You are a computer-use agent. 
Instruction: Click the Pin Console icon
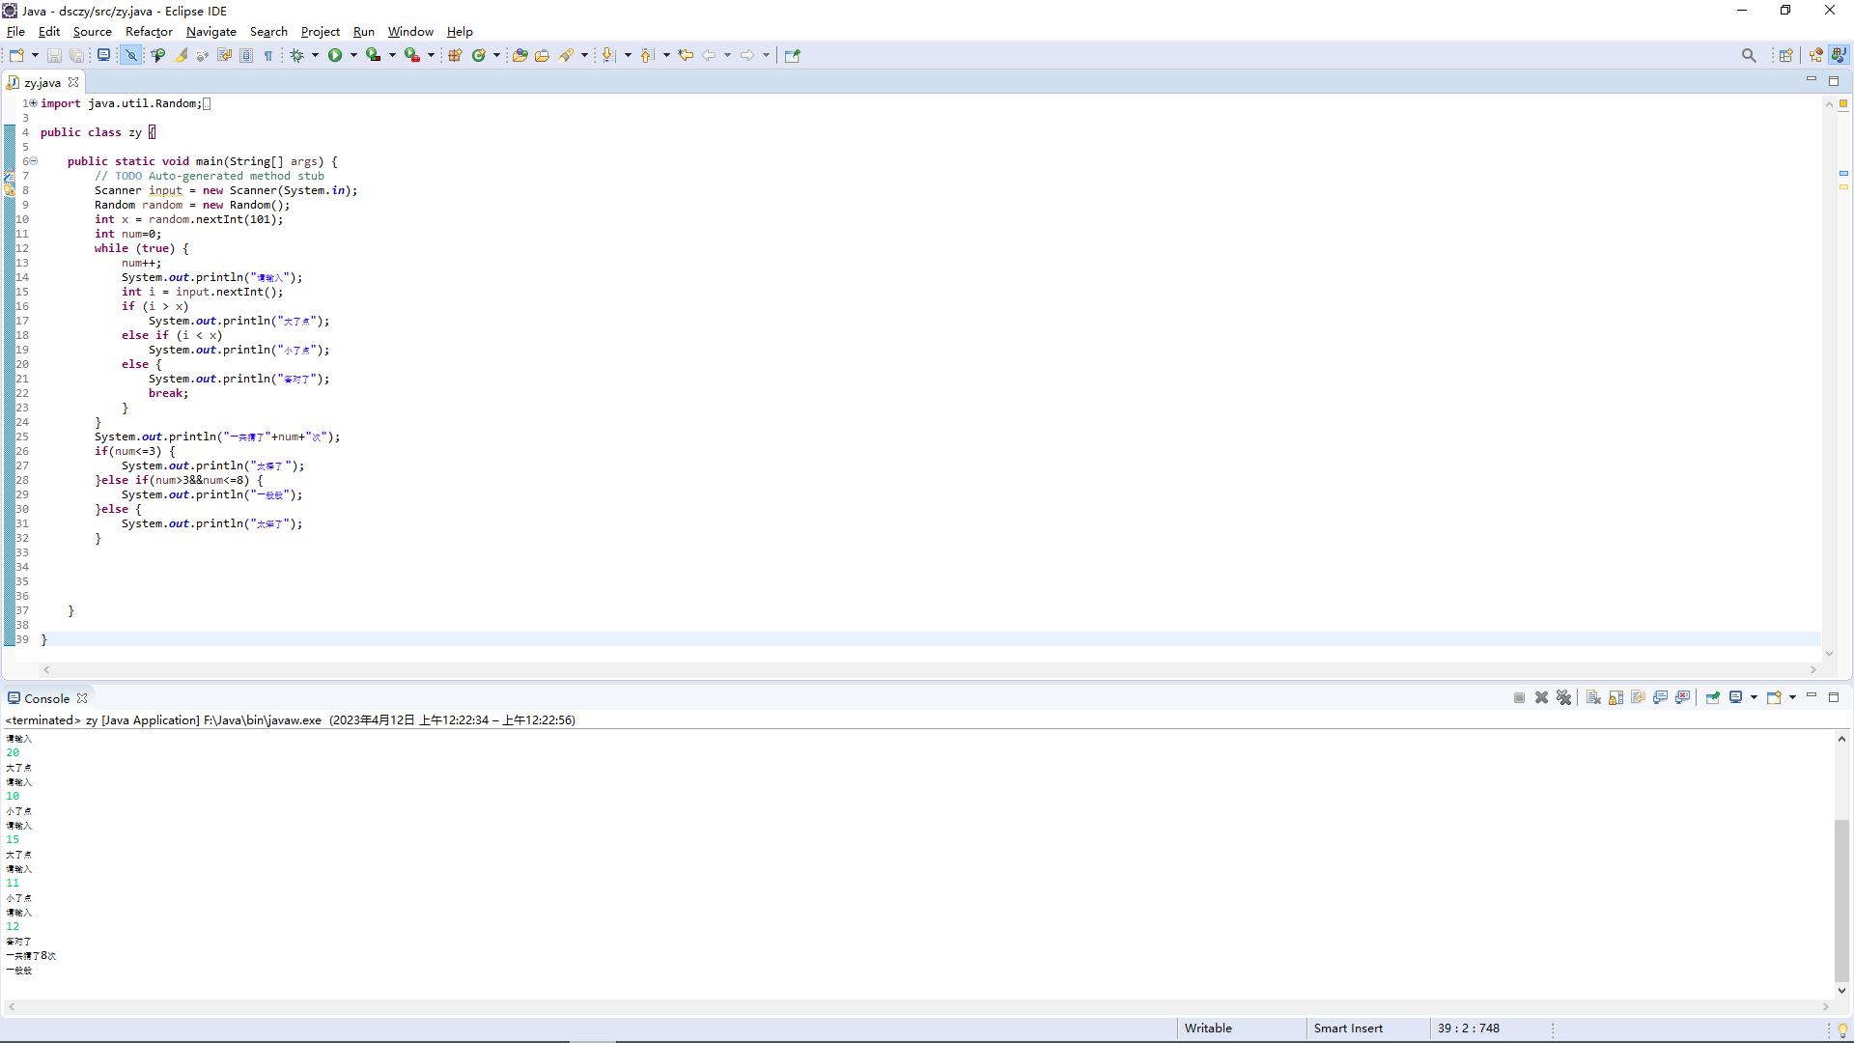tap(1712, 697)
